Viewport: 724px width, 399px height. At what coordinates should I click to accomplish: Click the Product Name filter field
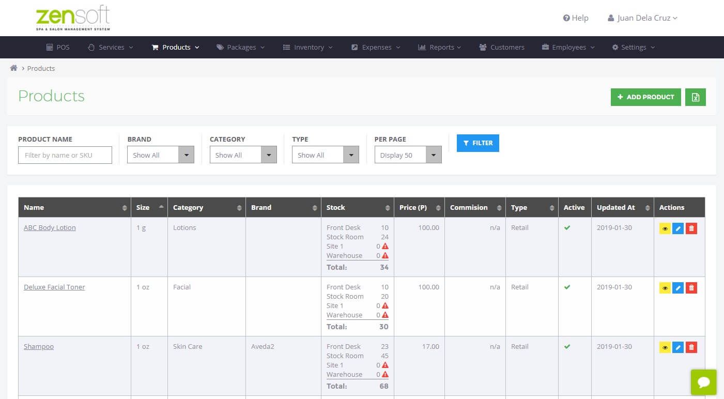tap(65, 155)
